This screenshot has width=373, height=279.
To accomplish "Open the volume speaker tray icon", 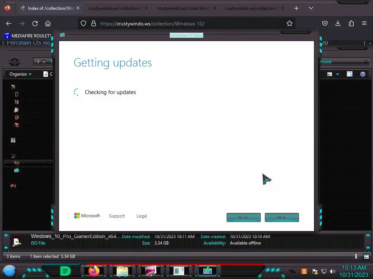I will point(333,271).
